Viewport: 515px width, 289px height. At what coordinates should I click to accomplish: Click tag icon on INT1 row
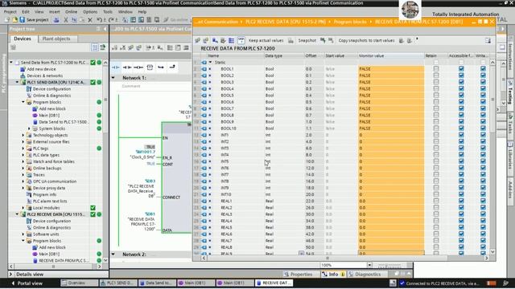(204, 135)
